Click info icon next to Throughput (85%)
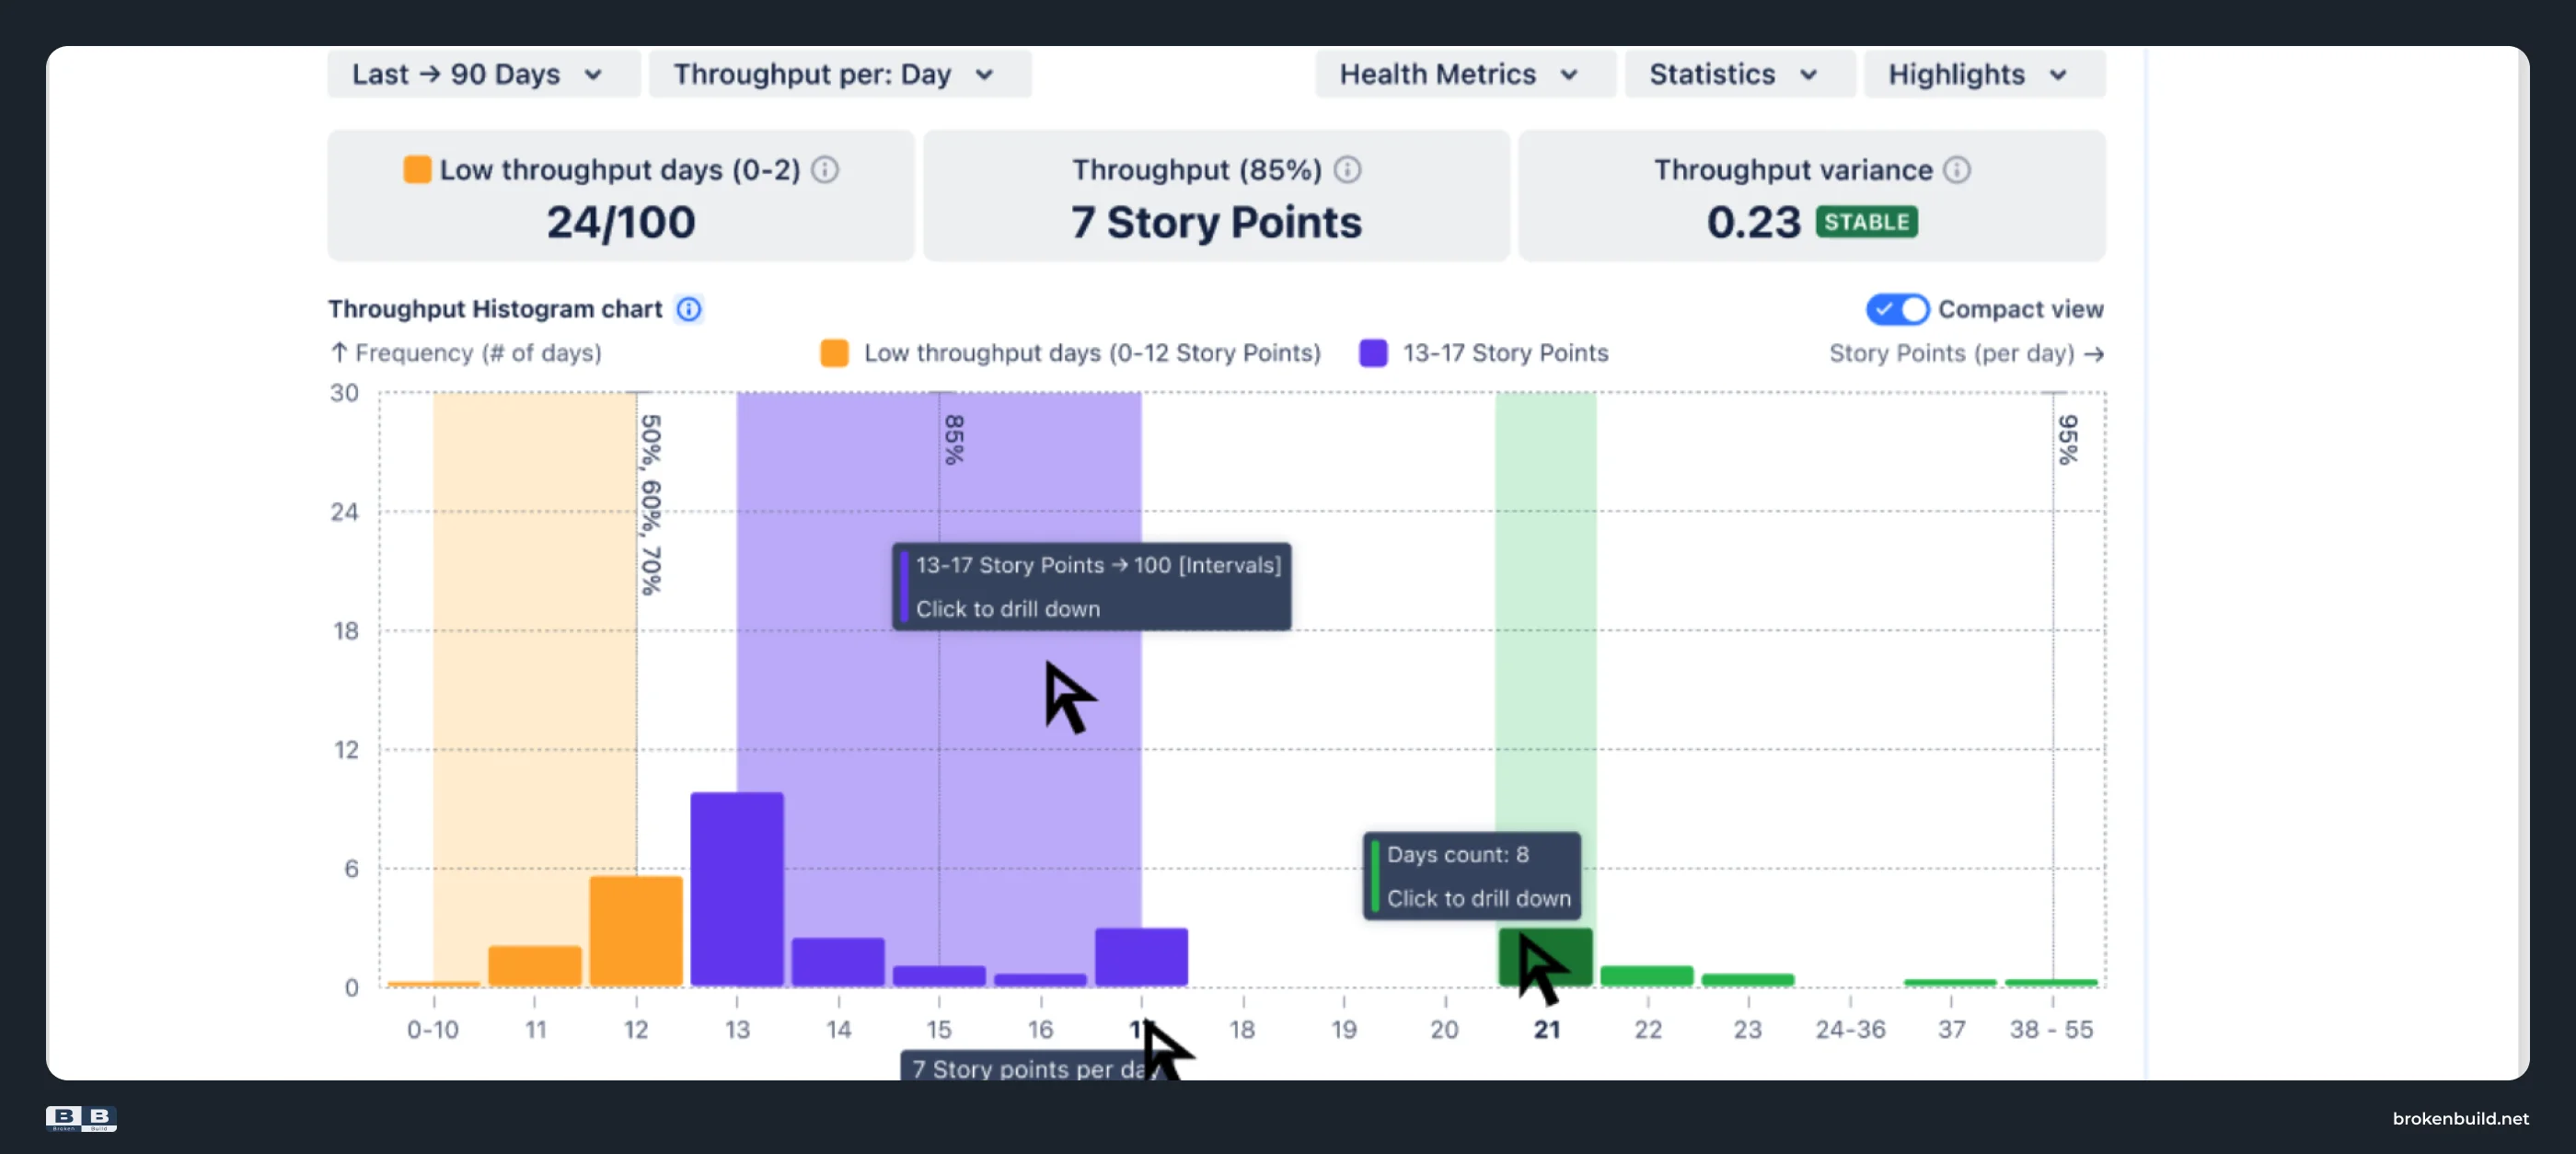 (x=1347, y=170)
